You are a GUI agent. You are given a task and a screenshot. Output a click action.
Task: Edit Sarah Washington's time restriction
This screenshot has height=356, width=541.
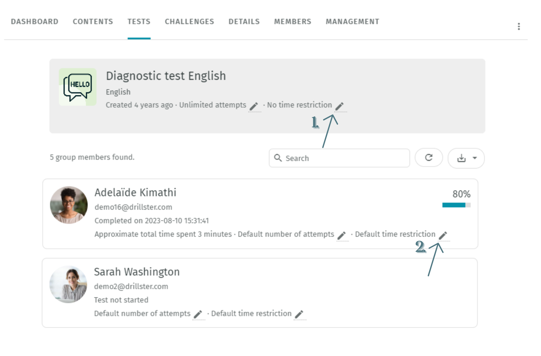coord(299,314)
